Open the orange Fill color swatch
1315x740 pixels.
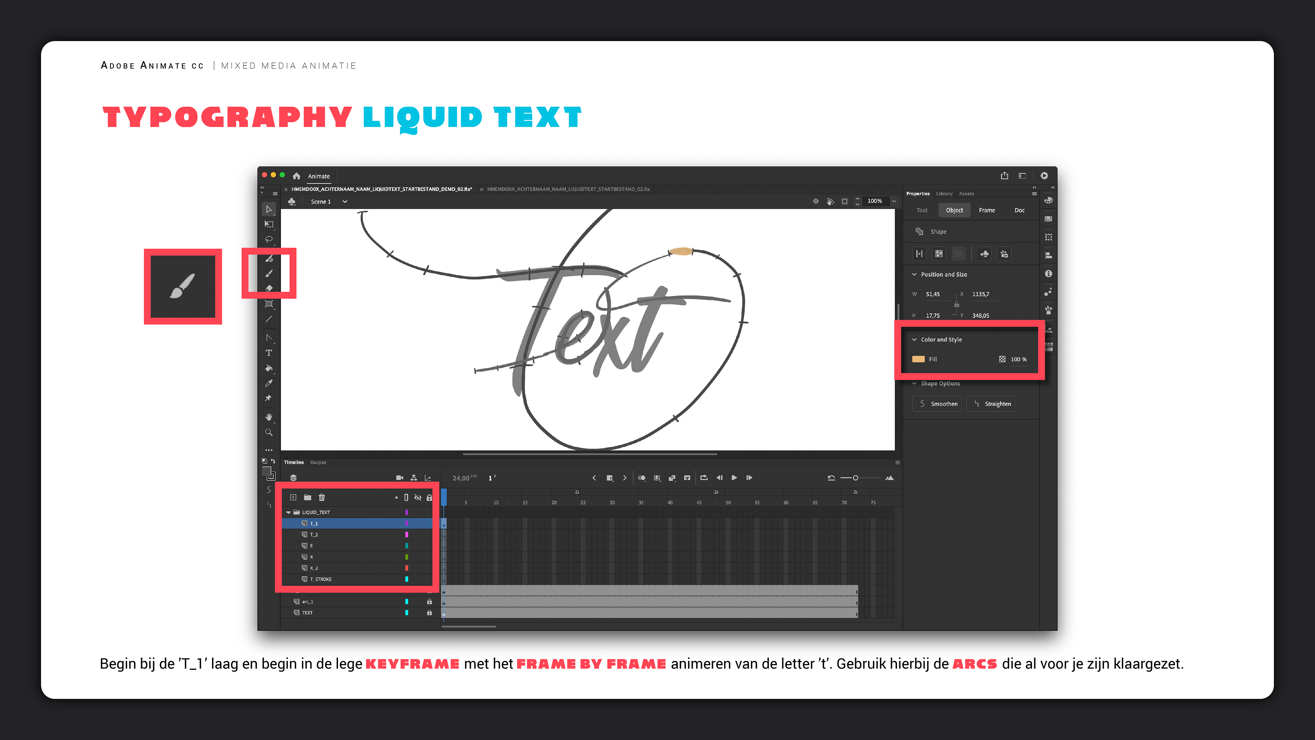pyautogui.click(x=918, y=359)
